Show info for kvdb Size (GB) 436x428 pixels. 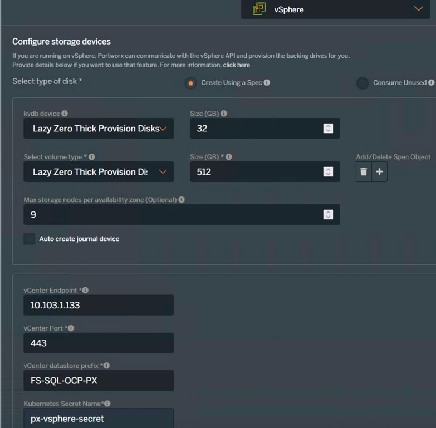(223, 114)
